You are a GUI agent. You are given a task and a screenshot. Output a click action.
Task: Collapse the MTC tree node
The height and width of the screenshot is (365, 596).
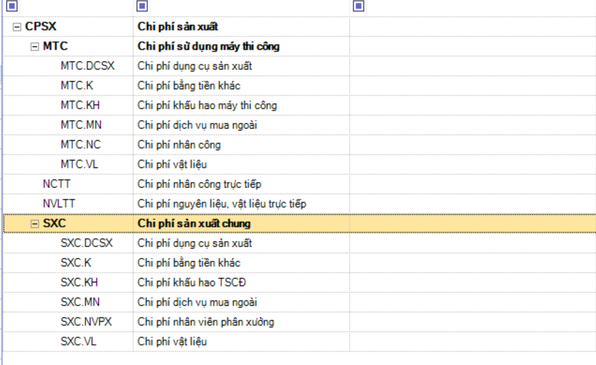(x=34, y=47)
